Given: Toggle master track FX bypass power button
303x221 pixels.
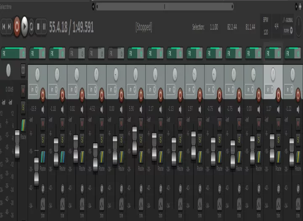Looking at the screenshot, I should point(23,53).
